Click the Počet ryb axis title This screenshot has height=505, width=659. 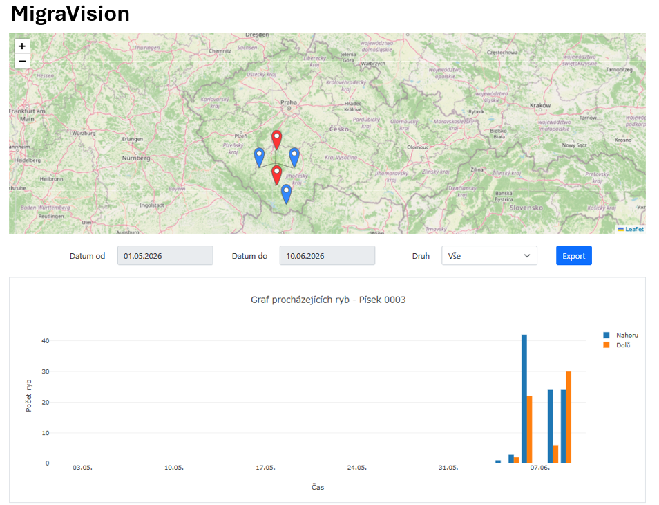pyautogui.click(x=28, y=396)
